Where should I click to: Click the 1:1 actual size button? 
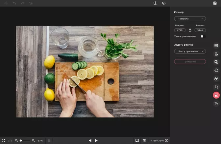tap(10, 140)
